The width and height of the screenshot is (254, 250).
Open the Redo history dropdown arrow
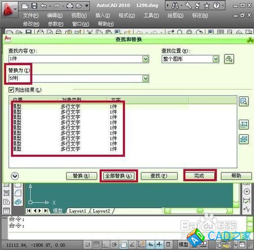point(62,7)
